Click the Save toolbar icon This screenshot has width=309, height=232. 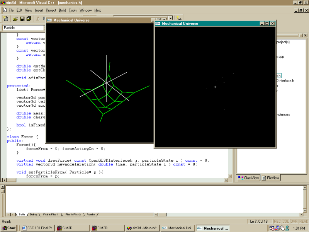coord(22,19)
